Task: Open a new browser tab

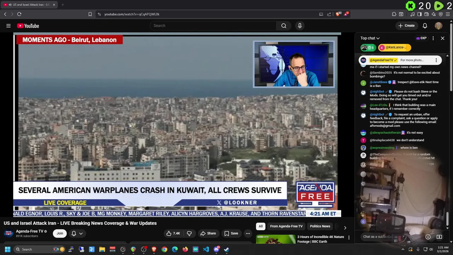Action: coord(63,5)
